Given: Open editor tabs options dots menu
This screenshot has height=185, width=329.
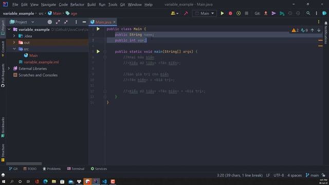Looking at the screenshot, I should click(319, 22).
